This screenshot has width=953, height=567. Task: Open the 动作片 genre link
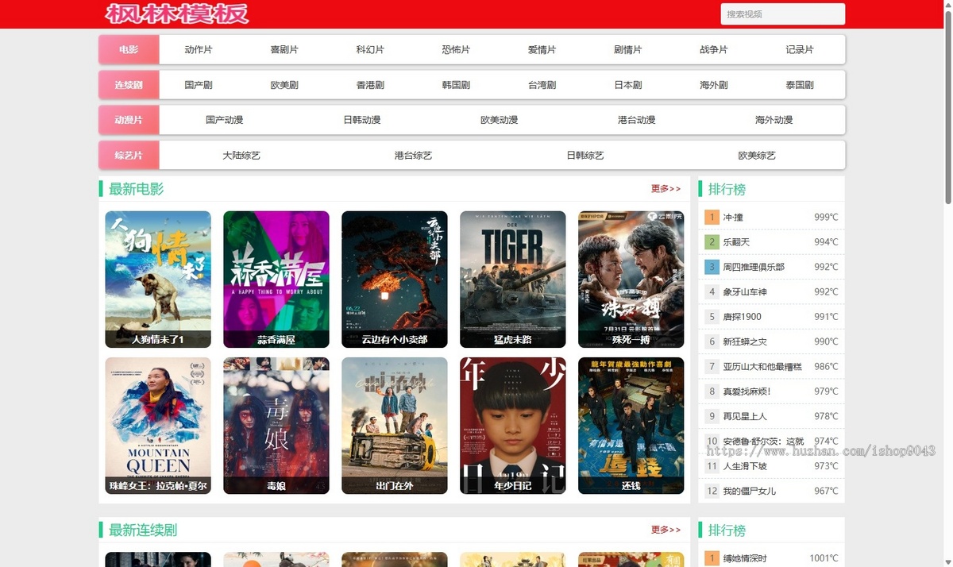199,49
